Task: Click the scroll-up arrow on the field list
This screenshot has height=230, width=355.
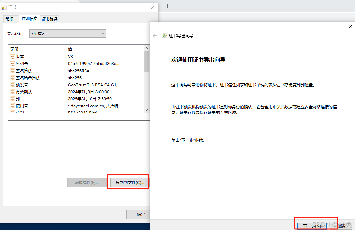Action: [146, 48]
